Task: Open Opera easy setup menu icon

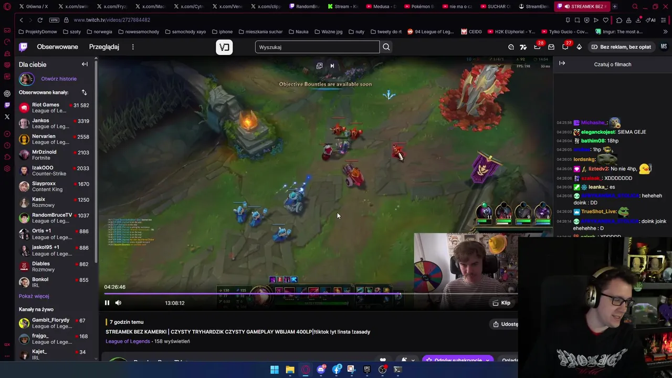Action: [664, 20]
